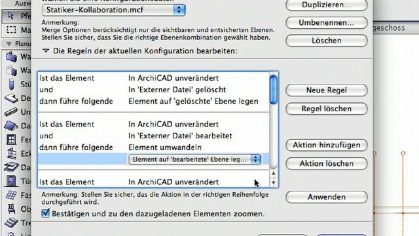Select the Unterzug beam tool icon
This screenshot has width=419, height=236.
[x=11, y=111]
